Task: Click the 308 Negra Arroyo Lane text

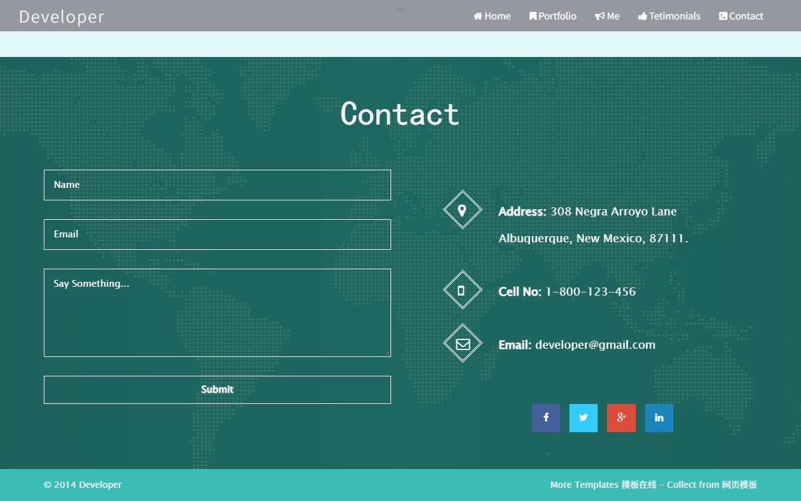Action: (x=613, y=212)
